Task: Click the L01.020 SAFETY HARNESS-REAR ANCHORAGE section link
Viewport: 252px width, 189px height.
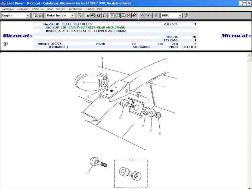Action: (90, 27)
